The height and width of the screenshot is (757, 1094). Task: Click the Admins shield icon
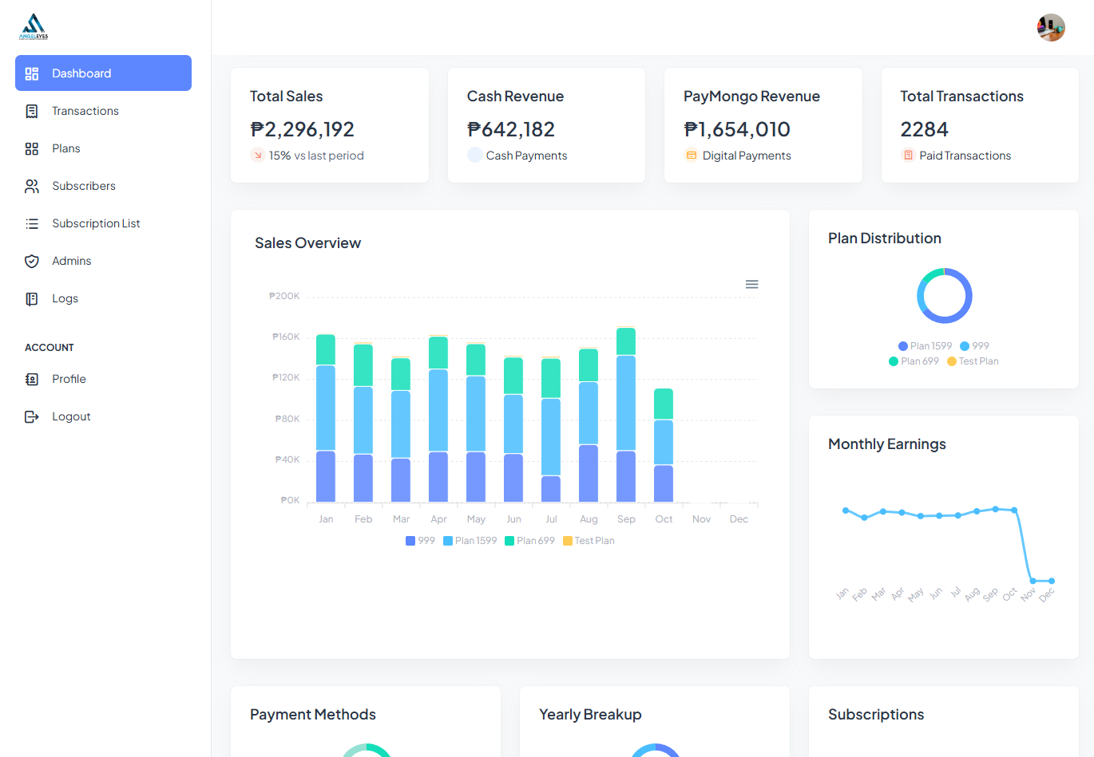[x=32, y=261]
